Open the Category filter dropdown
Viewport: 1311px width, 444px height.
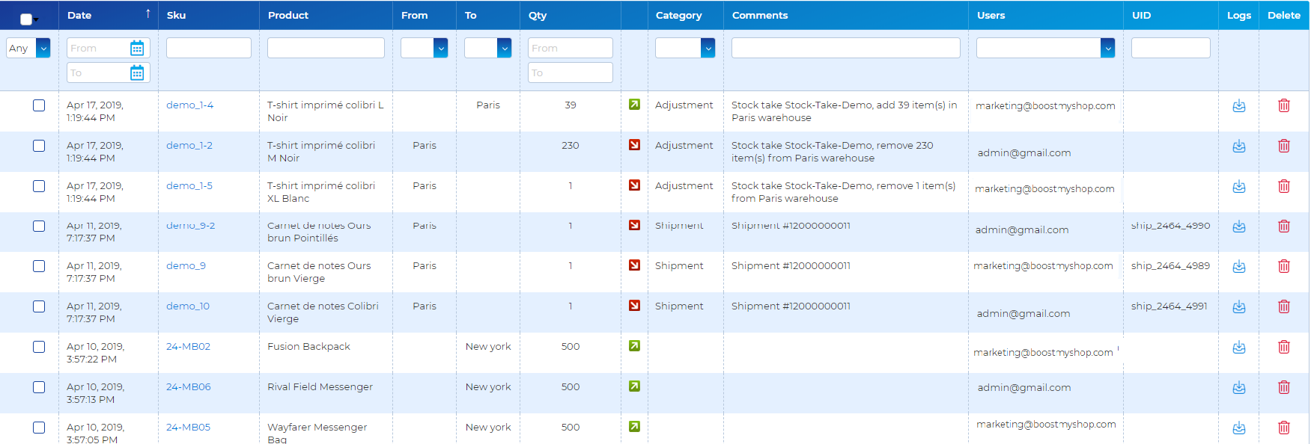[x=685, y=48]
